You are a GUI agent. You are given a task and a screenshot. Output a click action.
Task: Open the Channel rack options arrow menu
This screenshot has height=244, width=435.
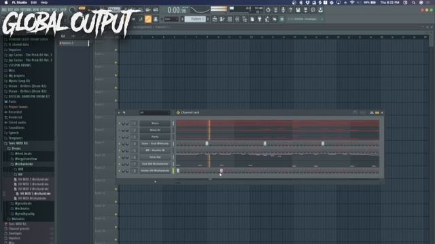[119, 113]
